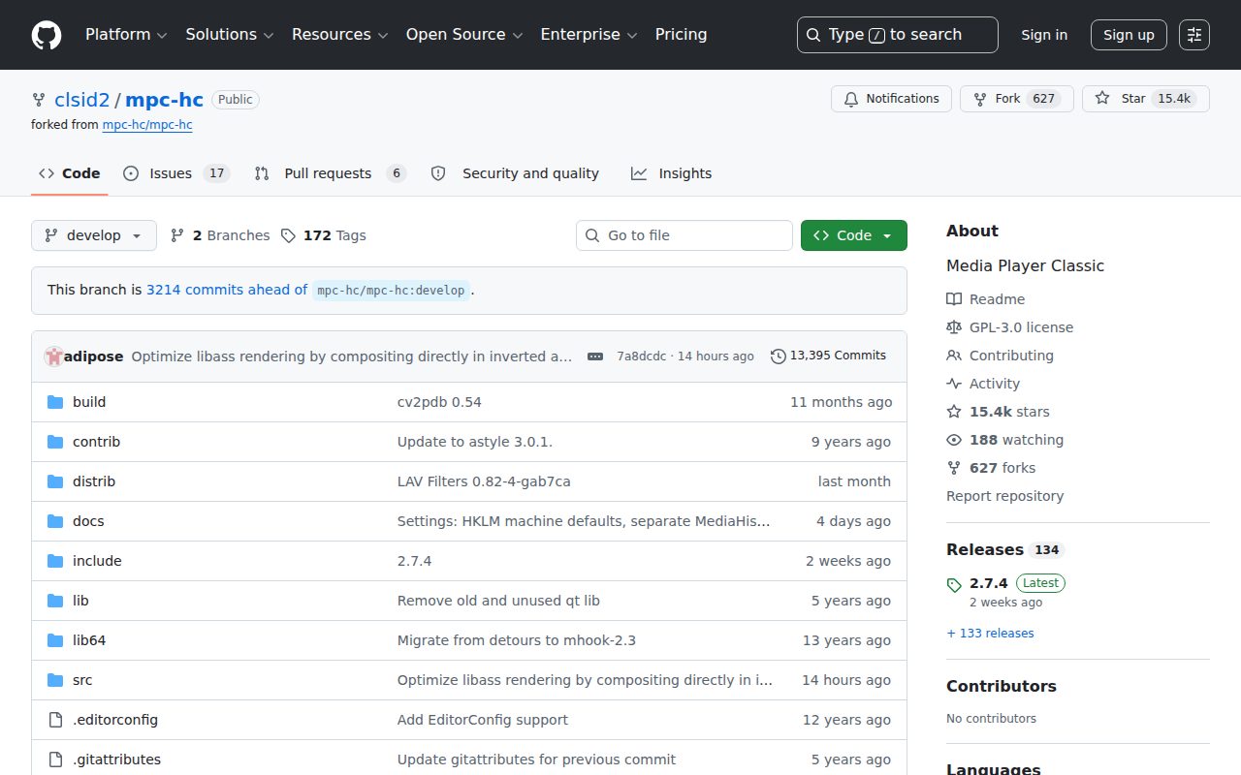
Task: Click the .editorconfig file icon
Action: (x=55, y=720)
